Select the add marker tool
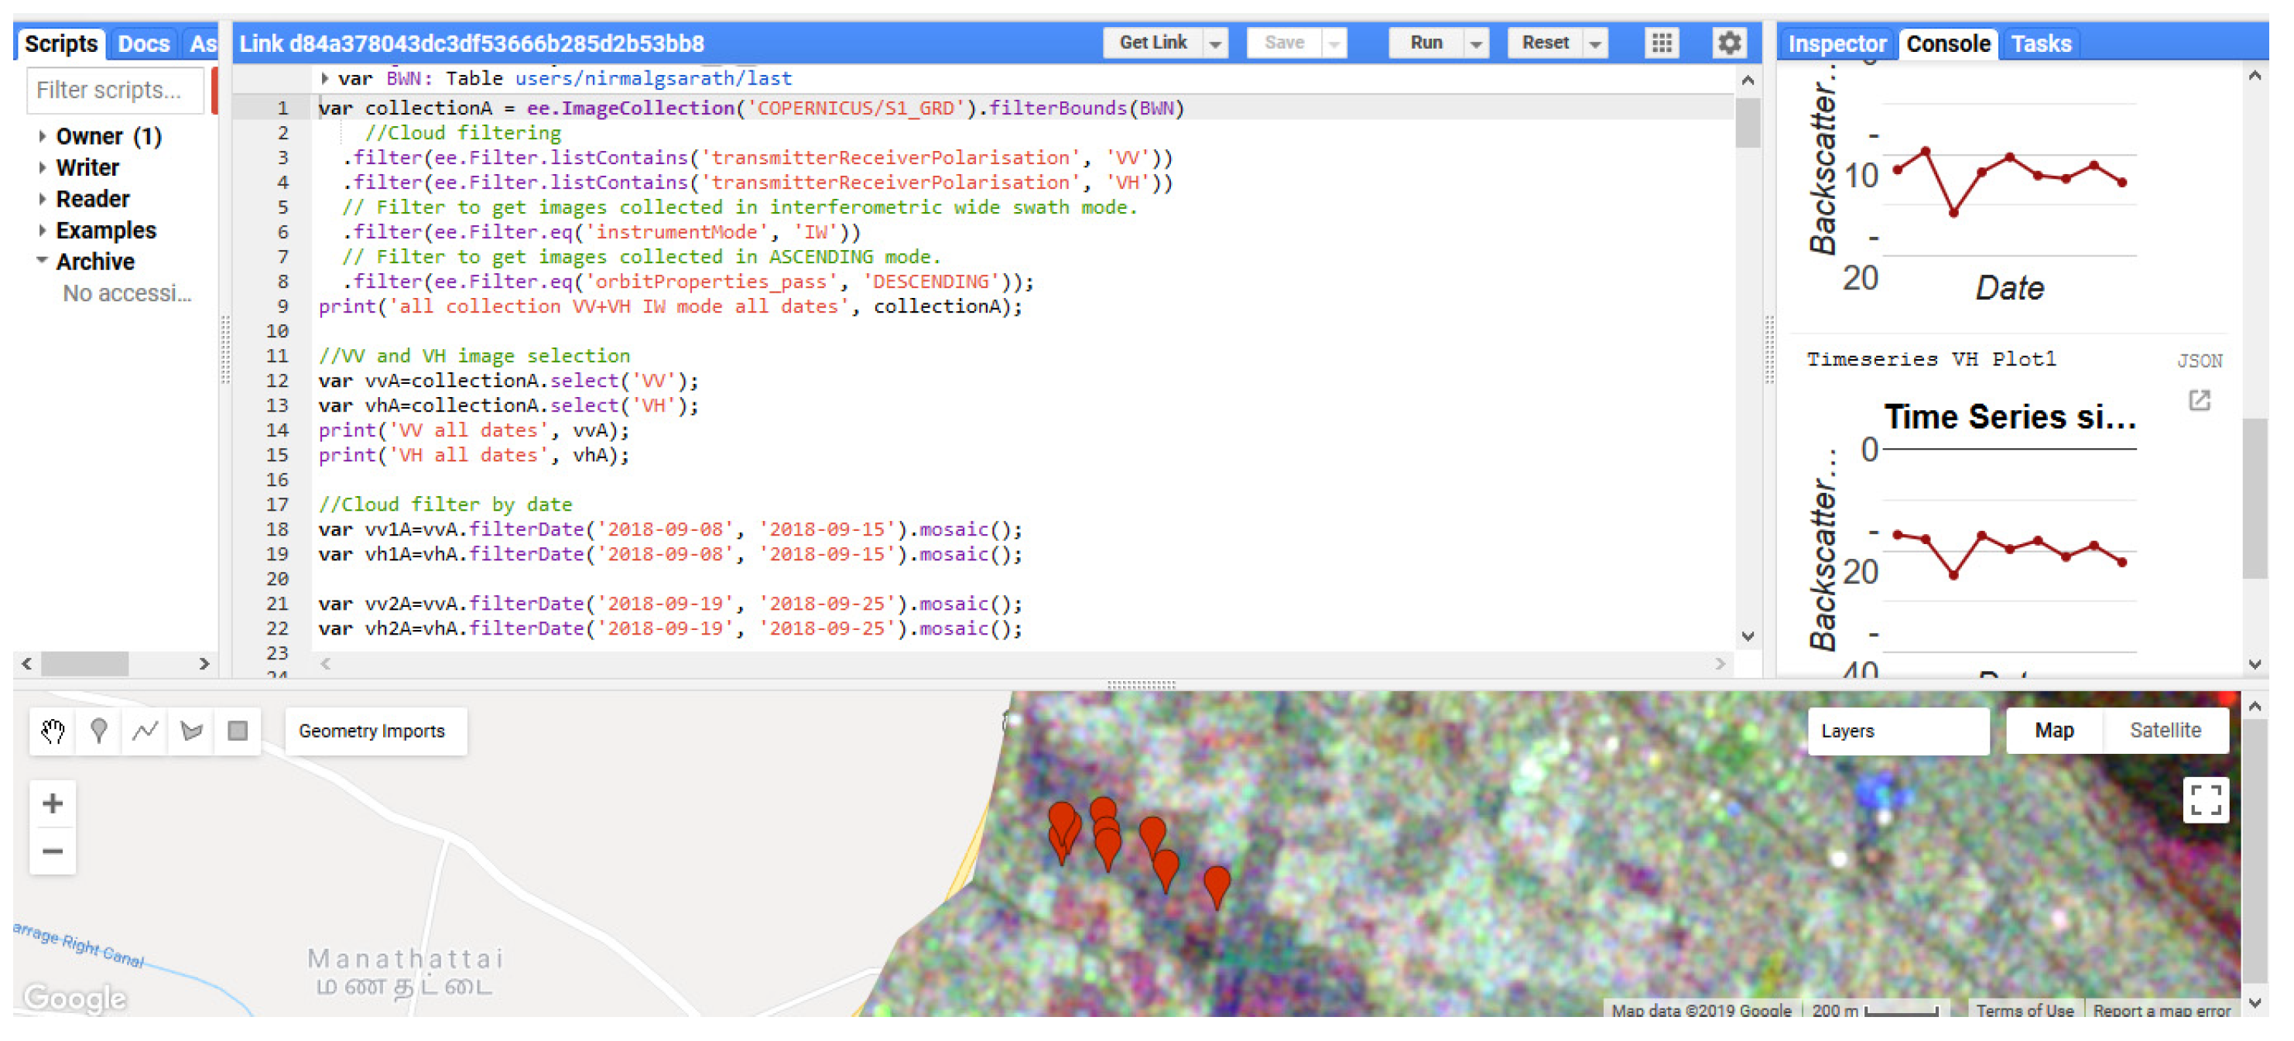 [99, 731]
